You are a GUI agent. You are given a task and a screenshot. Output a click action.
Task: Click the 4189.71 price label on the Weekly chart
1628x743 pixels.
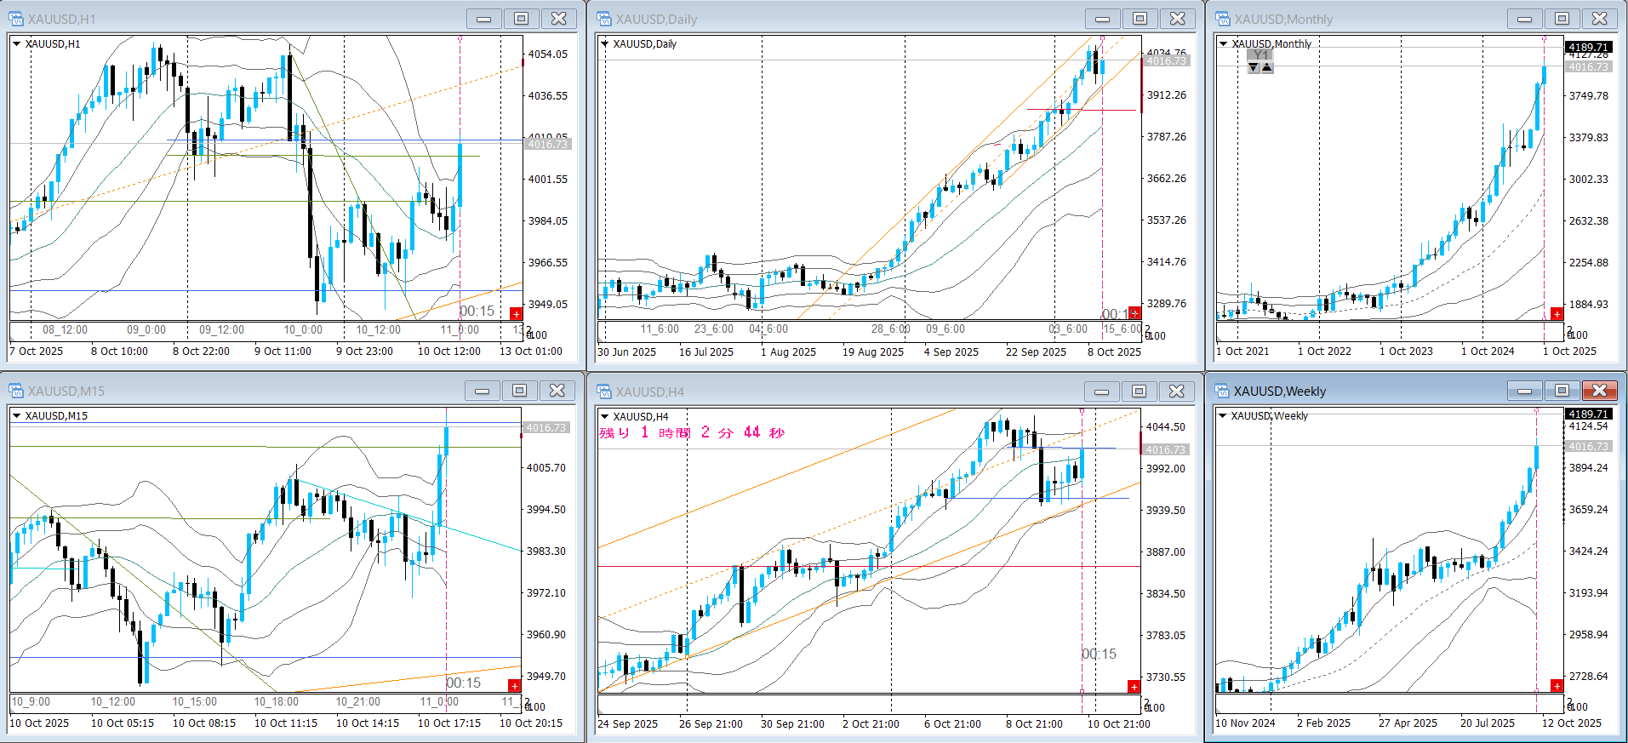tap(1587, 414)
